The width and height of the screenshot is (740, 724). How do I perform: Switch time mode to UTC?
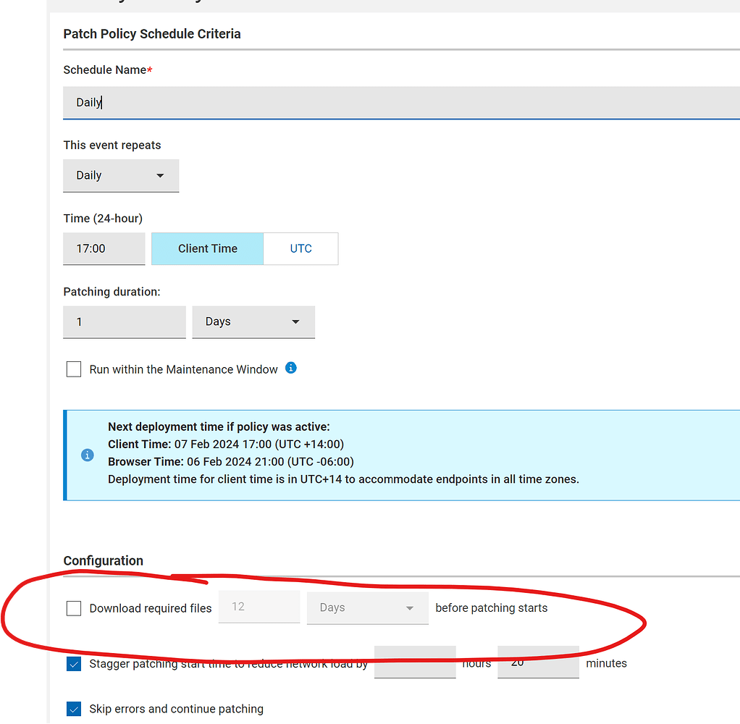[300, 249]
